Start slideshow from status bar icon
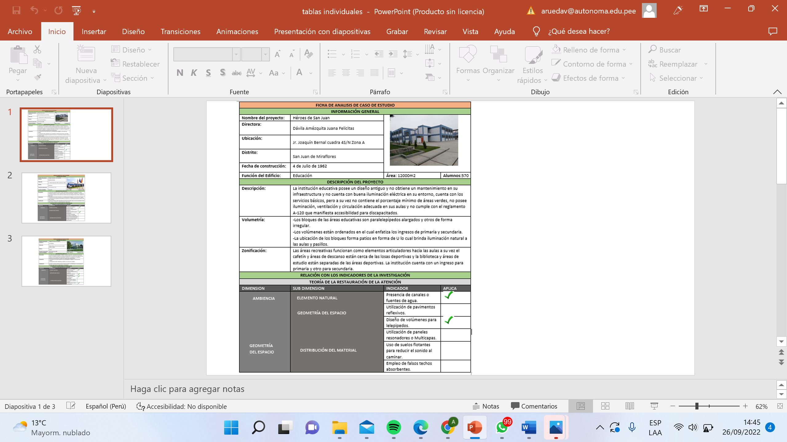This screenshot has width=787, height=442. coord(654,406)
